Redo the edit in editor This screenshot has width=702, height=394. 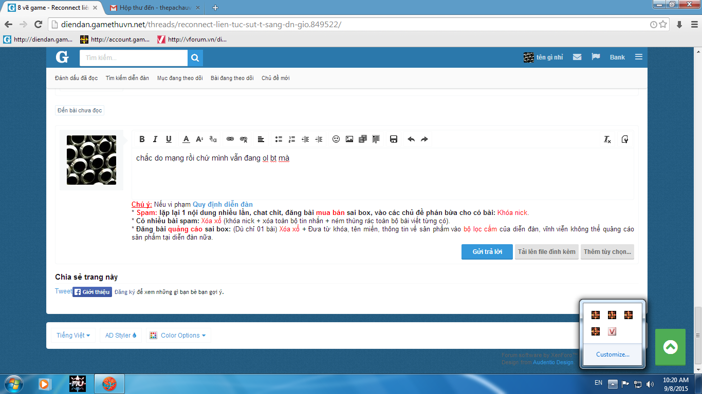424,139
